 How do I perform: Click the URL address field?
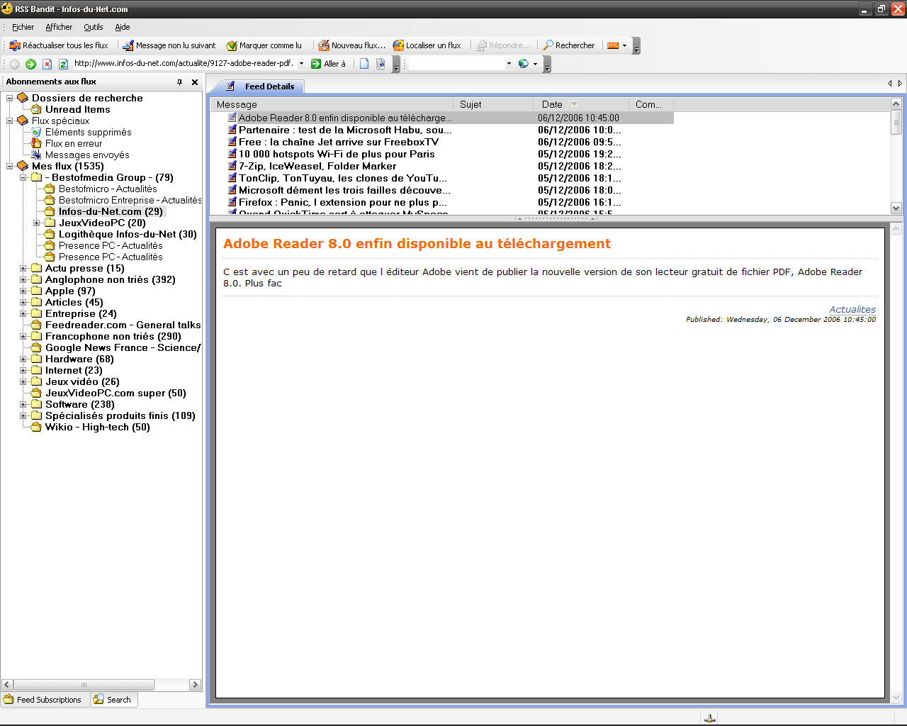(184, 64)
